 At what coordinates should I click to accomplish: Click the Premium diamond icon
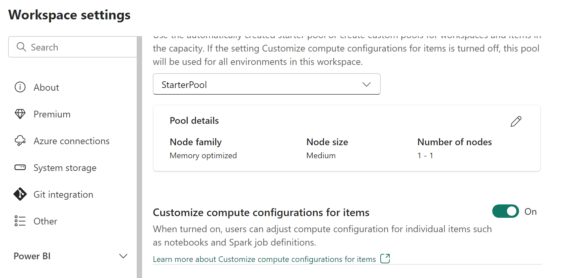click(20, 114)
